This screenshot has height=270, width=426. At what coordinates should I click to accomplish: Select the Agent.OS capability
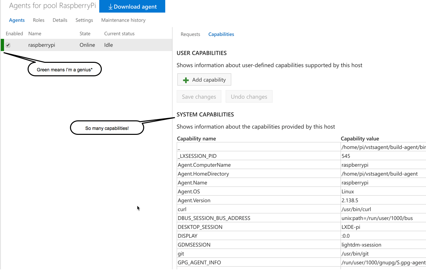coord(189,191)
